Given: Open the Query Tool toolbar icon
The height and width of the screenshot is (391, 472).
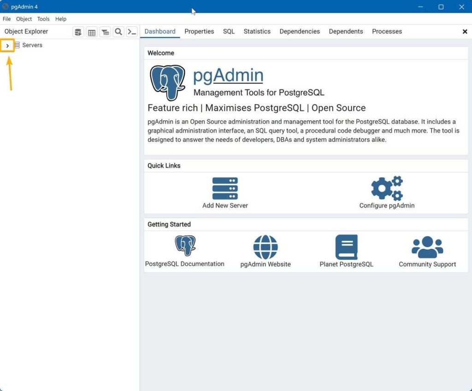Looking at the screenshot, I should tap(78, 32).
